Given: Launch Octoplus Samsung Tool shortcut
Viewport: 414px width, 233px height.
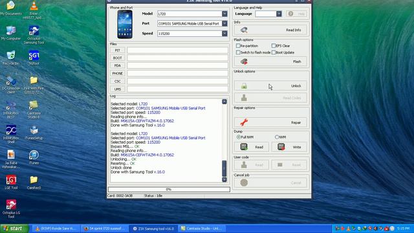Looking at the screenshot, I should point(34,35).
